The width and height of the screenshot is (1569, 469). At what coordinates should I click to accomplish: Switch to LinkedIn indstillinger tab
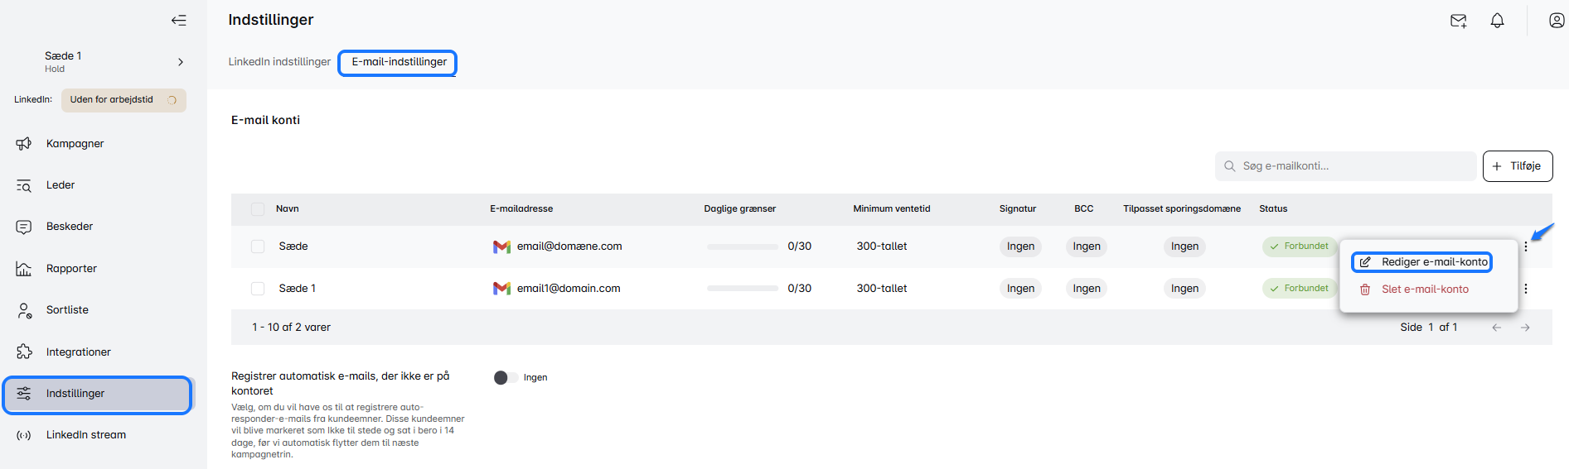point(279,62)
